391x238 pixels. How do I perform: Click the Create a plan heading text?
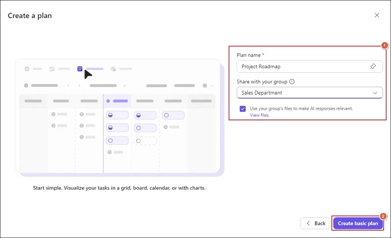point(30,16)
